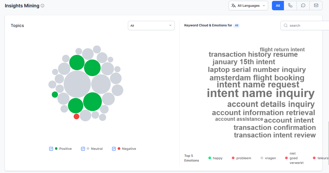This screenshot has width=329, height=173.
Task: Filter insights by chat channel
Action: (303, 6)
